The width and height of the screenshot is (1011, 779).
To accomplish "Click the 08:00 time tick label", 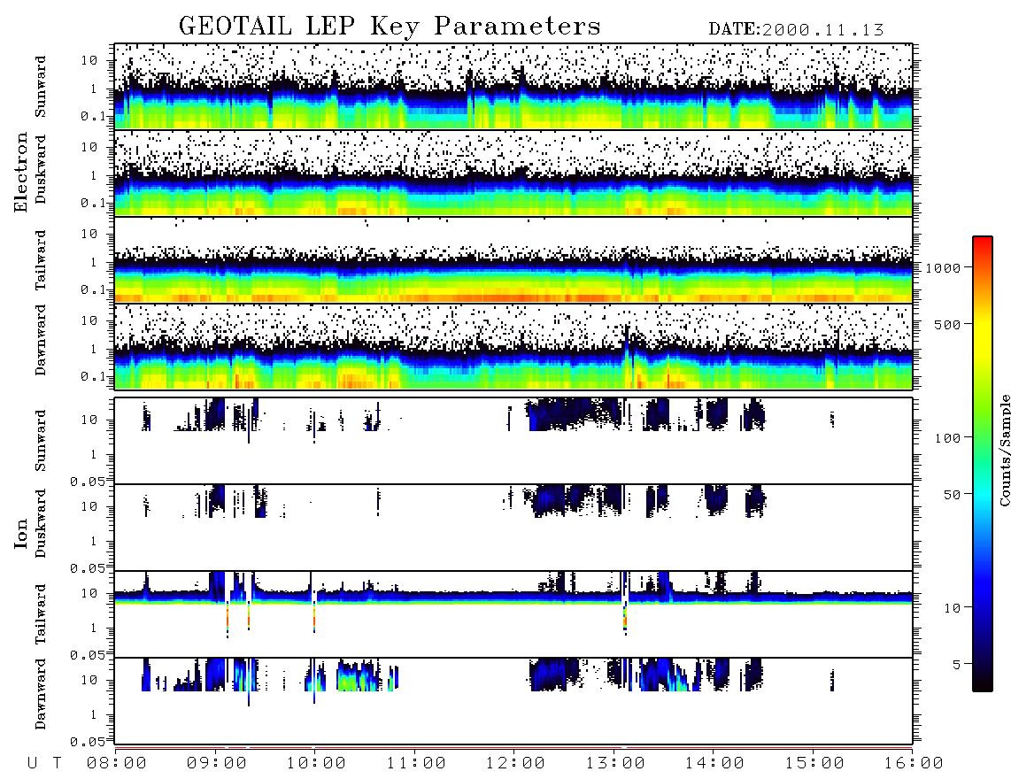I will [117, 764].
